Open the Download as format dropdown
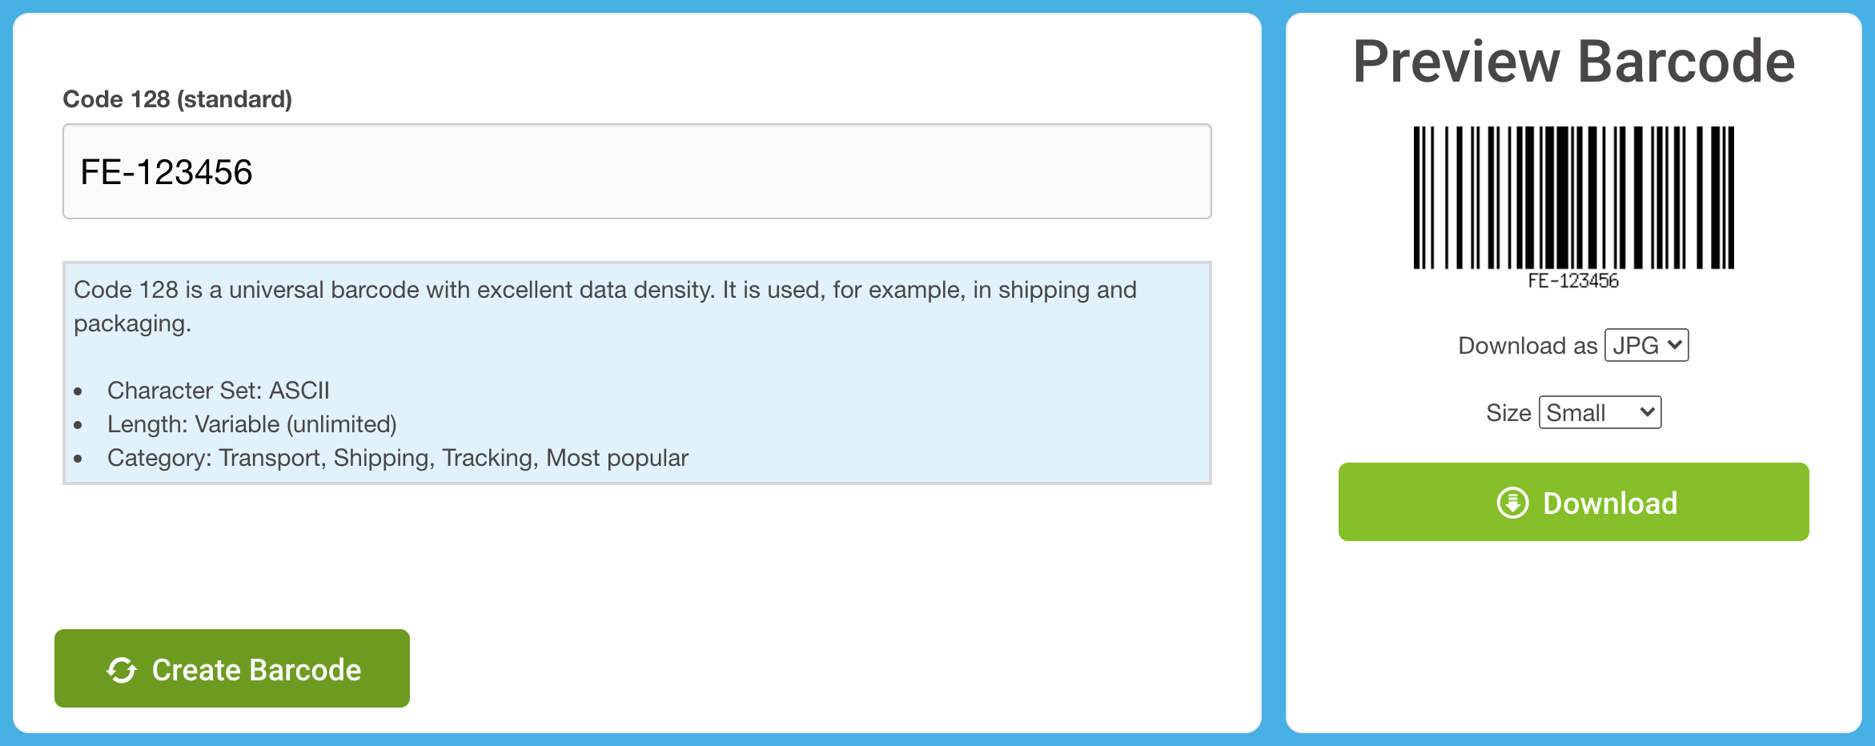1875x746 pixels. coord(1646,345)
